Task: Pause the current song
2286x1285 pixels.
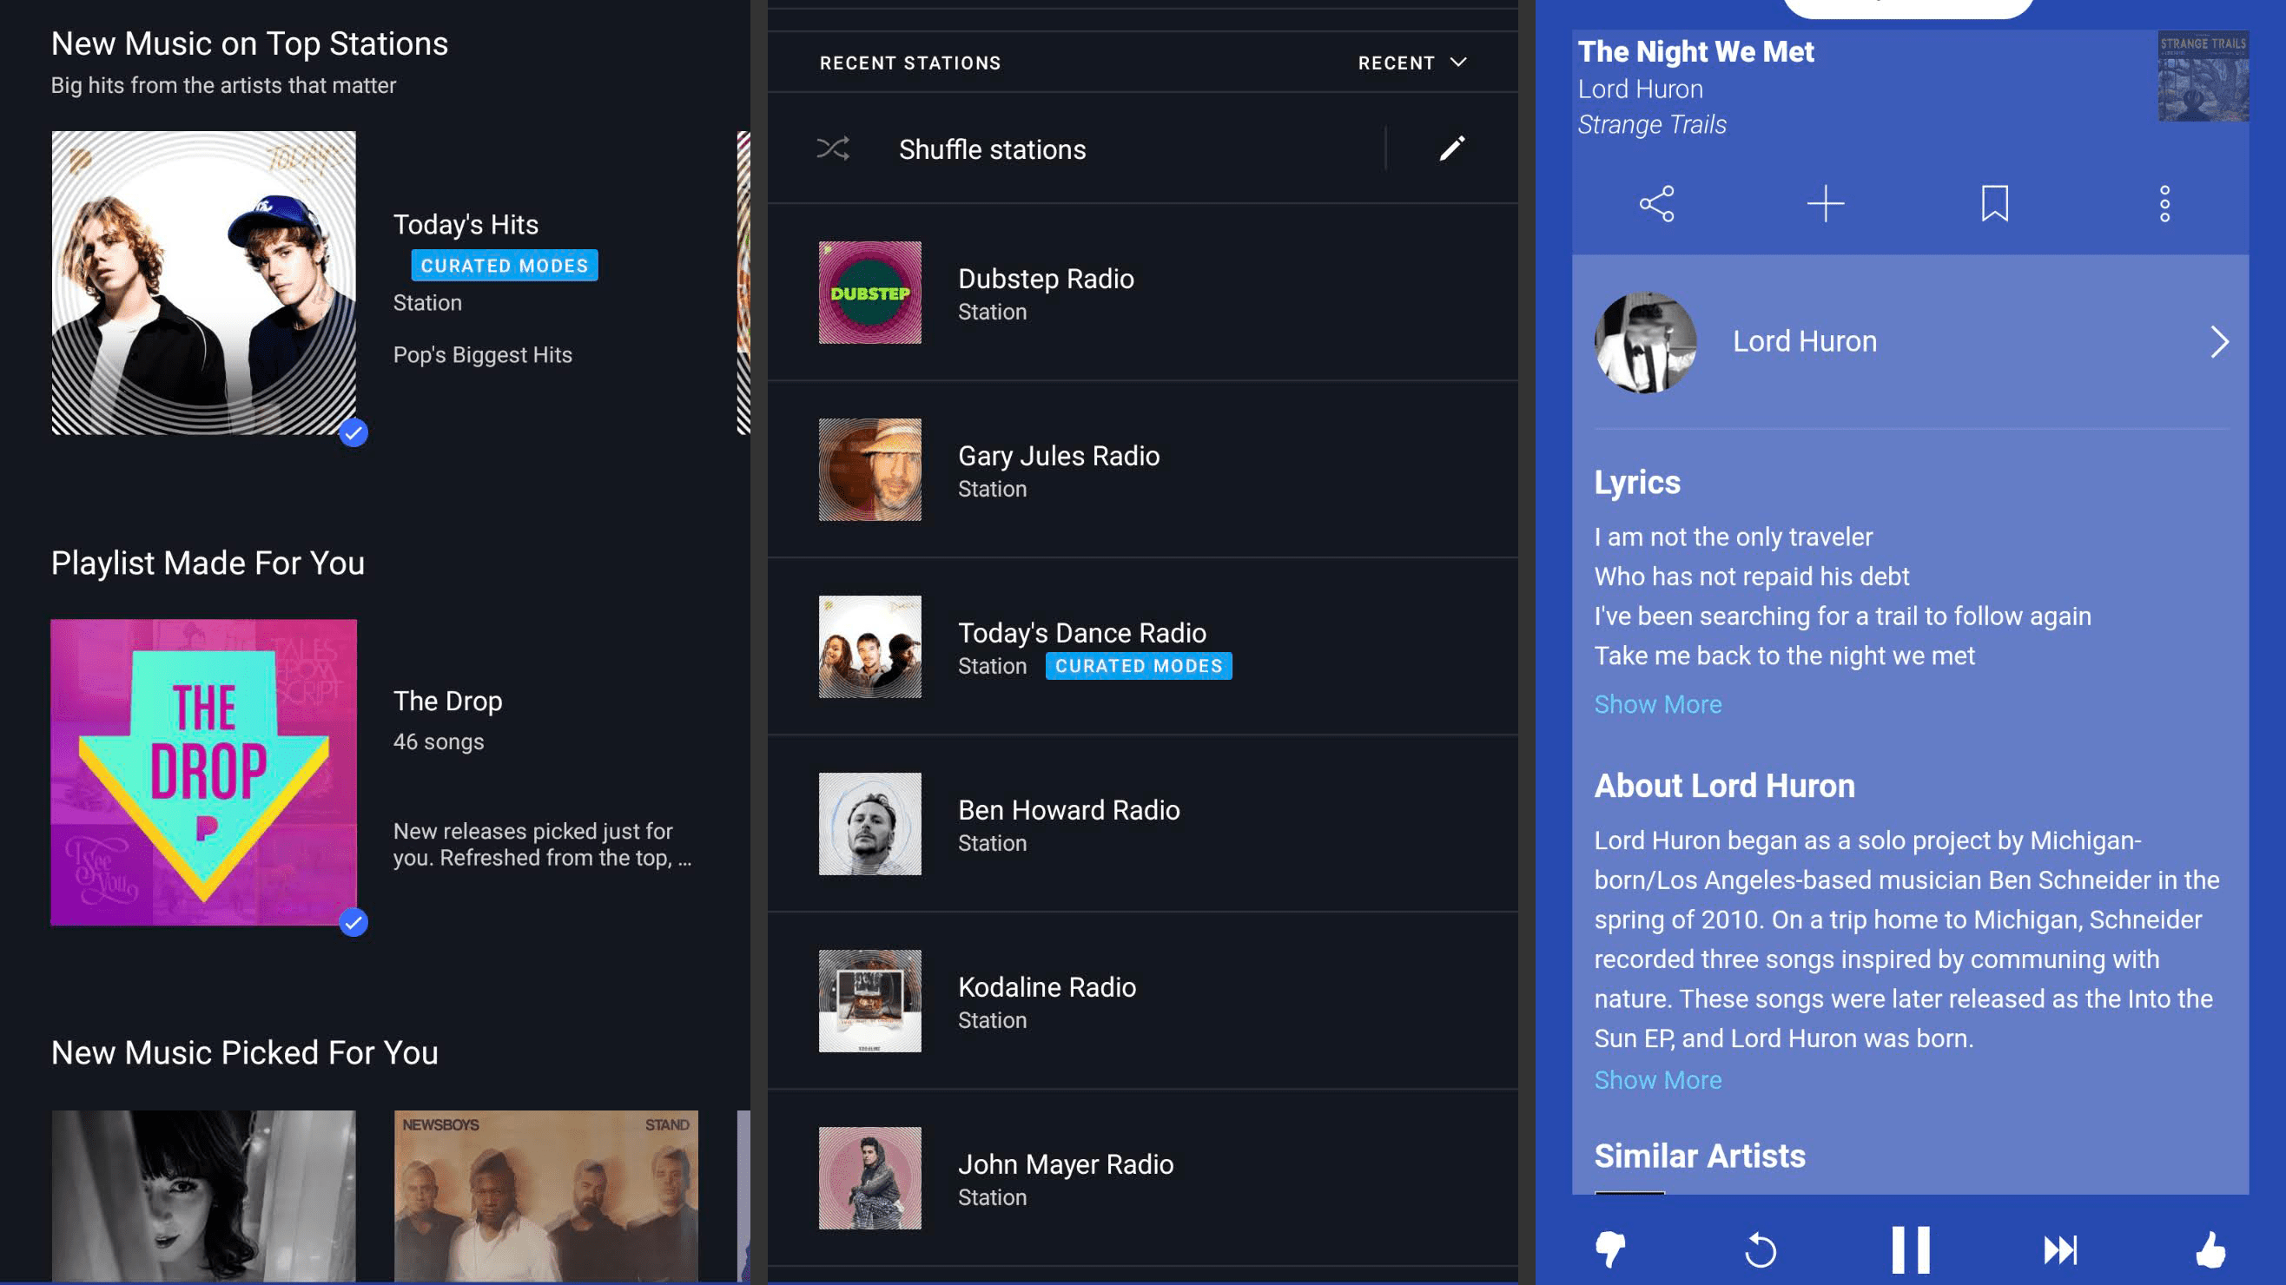Action: (x=1910, y=1249)
